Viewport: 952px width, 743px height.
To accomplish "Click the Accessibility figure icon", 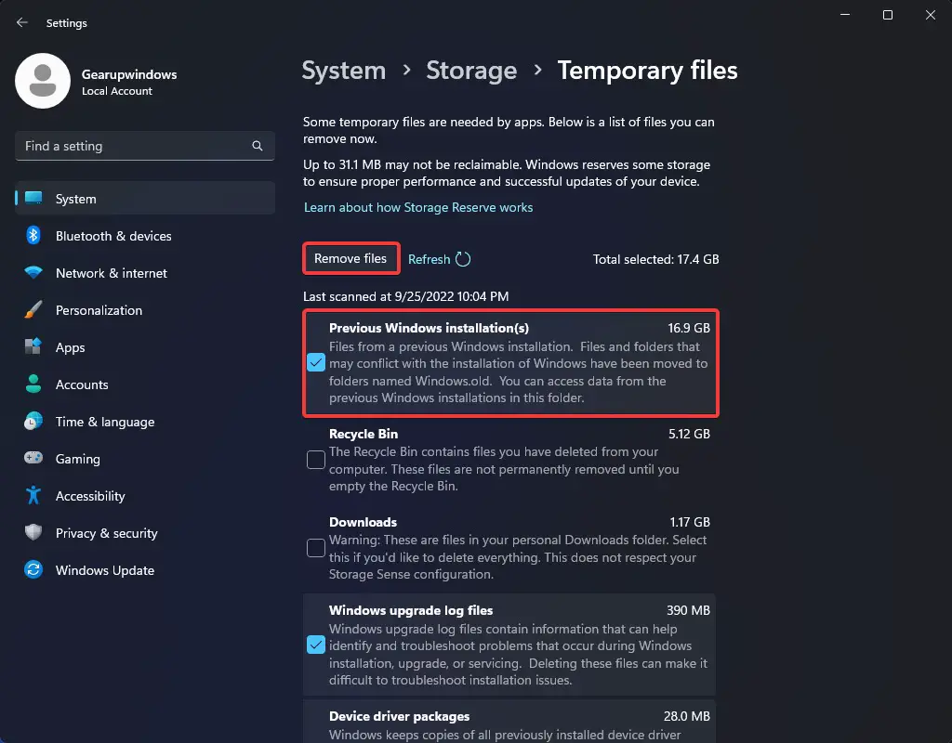I will 33,496.
